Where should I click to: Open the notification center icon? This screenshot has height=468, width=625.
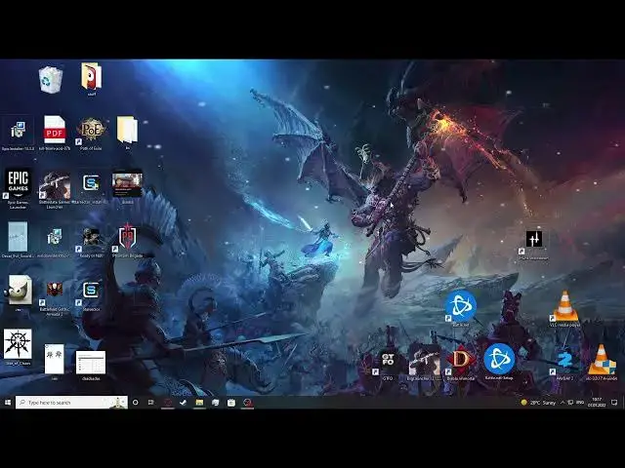pyautogui.click(x=614, y=403)
